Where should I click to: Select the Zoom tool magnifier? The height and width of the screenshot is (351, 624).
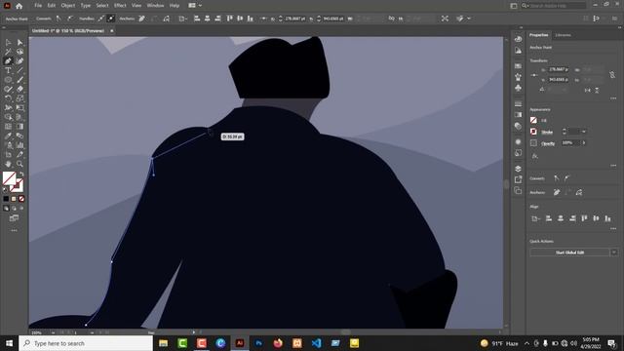point(19,164)
